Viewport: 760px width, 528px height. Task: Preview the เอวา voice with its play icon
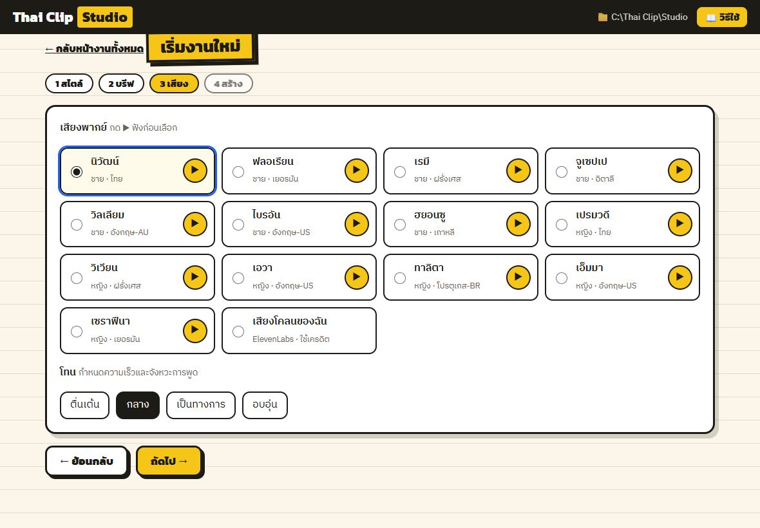click(357, 277)
